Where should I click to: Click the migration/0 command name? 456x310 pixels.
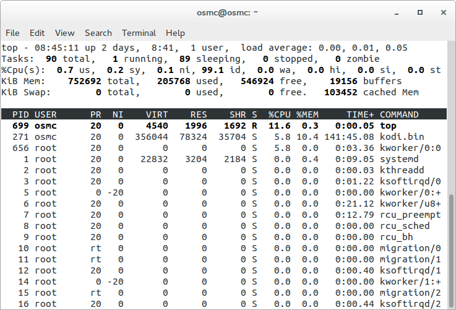[410, 248]
